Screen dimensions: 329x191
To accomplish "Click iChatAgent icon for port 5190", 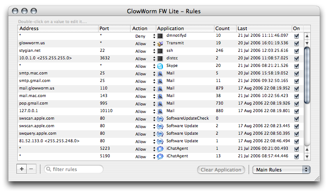I will pyautogui.click(x=160, y=156).
